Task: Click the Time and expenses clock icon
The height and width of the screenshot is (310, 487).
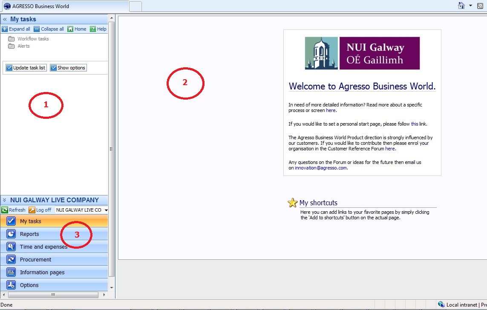Action: click(11, 247)
